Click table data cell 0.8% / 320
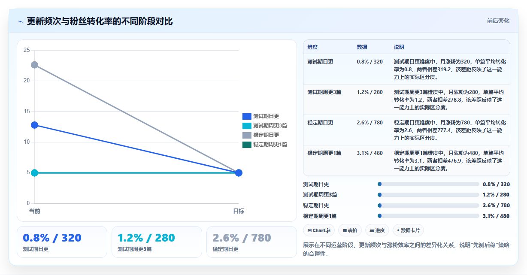This screenshot has width=527, height=275. click(x=370, y=61)
